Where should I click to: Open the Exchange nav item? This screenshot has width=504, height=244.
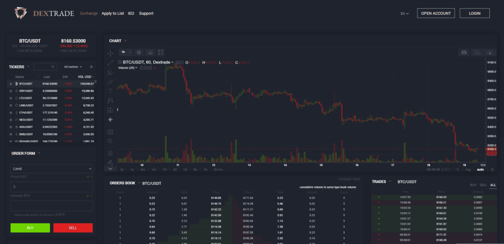tap(89, 13)
